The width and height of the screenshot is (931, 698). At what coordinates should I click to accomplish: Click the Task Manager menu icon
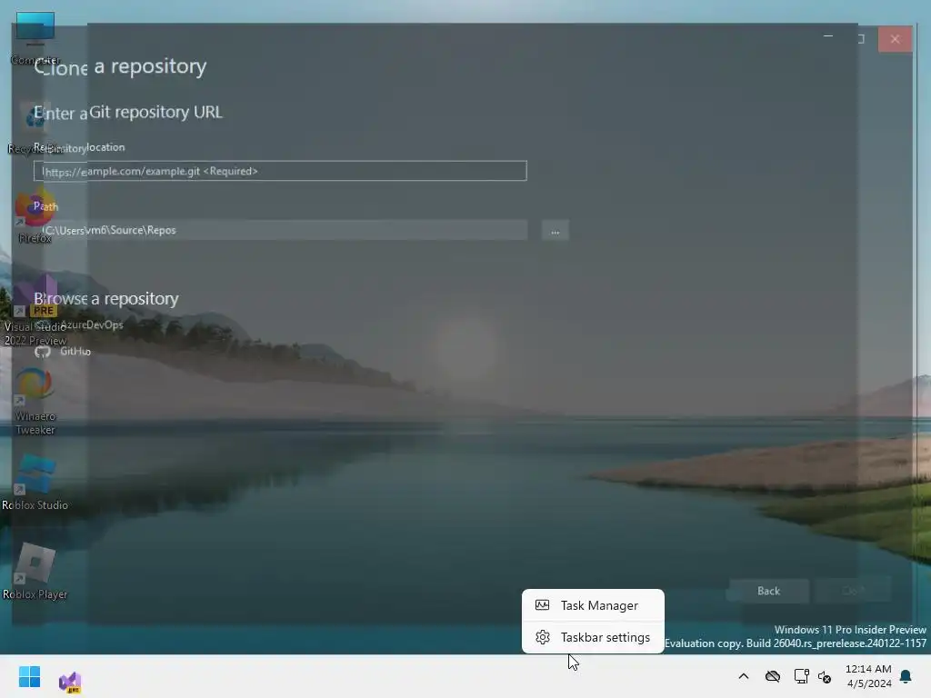pos(542,605)
